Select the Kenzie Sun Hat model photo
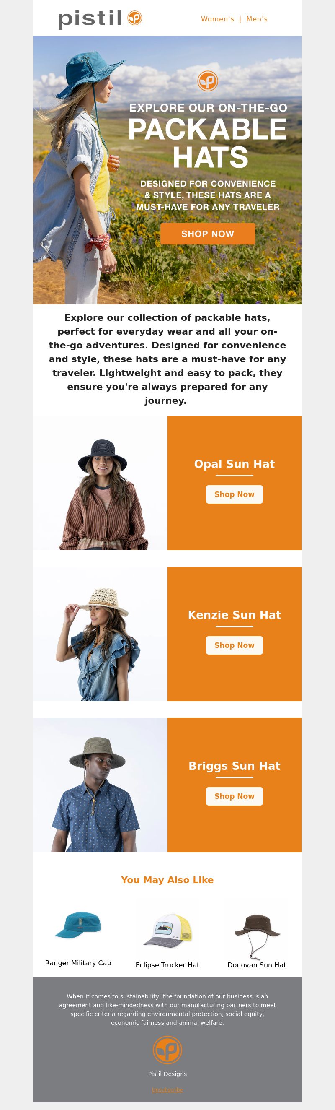 point(100,634)
